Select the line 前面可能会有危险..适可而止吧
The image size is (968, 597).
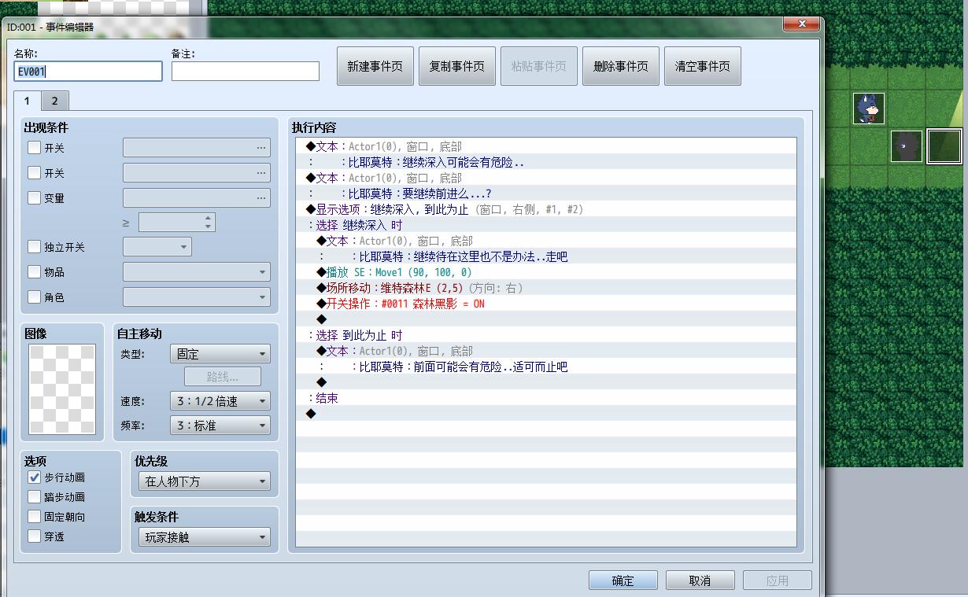pyautogui.click(x=546, y=367)
